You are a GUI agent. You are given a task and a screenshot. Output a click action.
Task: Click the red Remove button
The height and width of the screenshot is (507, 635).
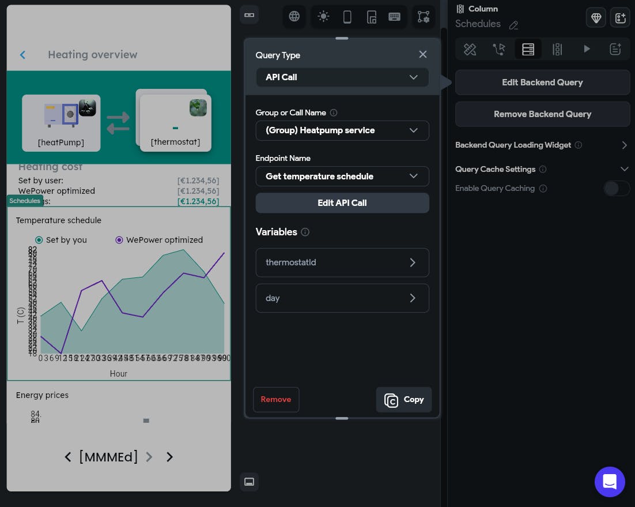click(276, 400)
